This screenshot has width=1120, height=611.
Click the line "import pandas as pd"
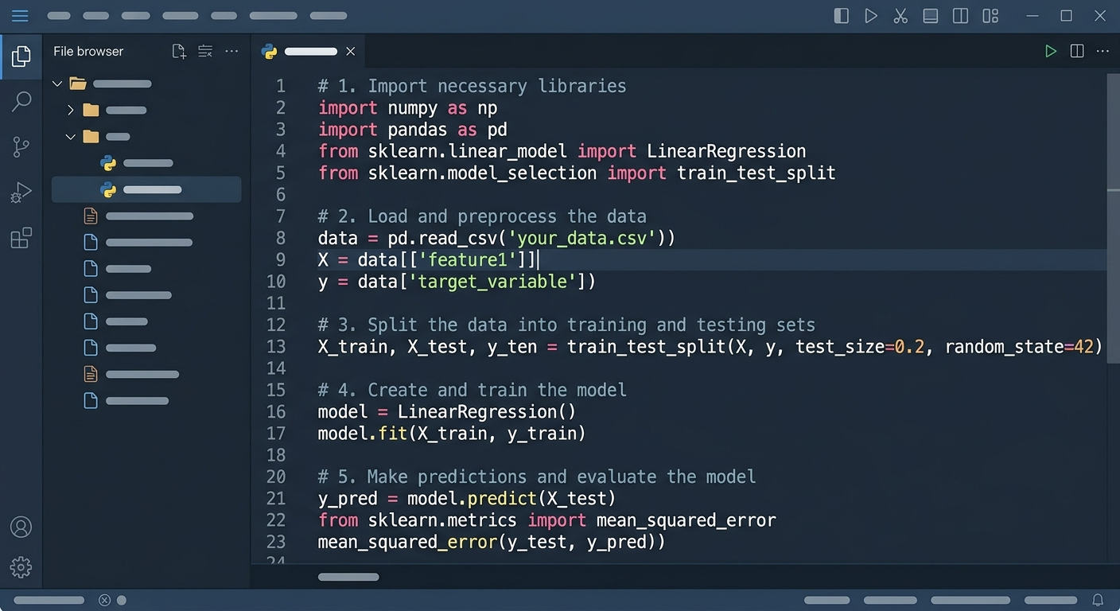click(412, 130)
